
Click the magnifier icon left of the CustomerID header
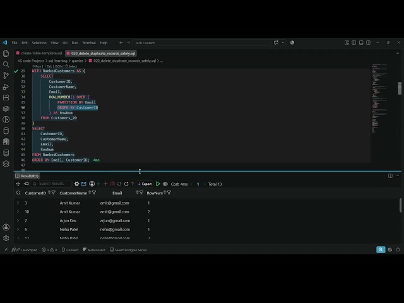pyautogui.click(x=18, y=193)
